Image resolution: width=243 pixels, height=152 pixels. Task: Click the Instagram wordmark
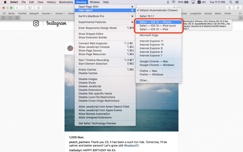tap(56, 23)
